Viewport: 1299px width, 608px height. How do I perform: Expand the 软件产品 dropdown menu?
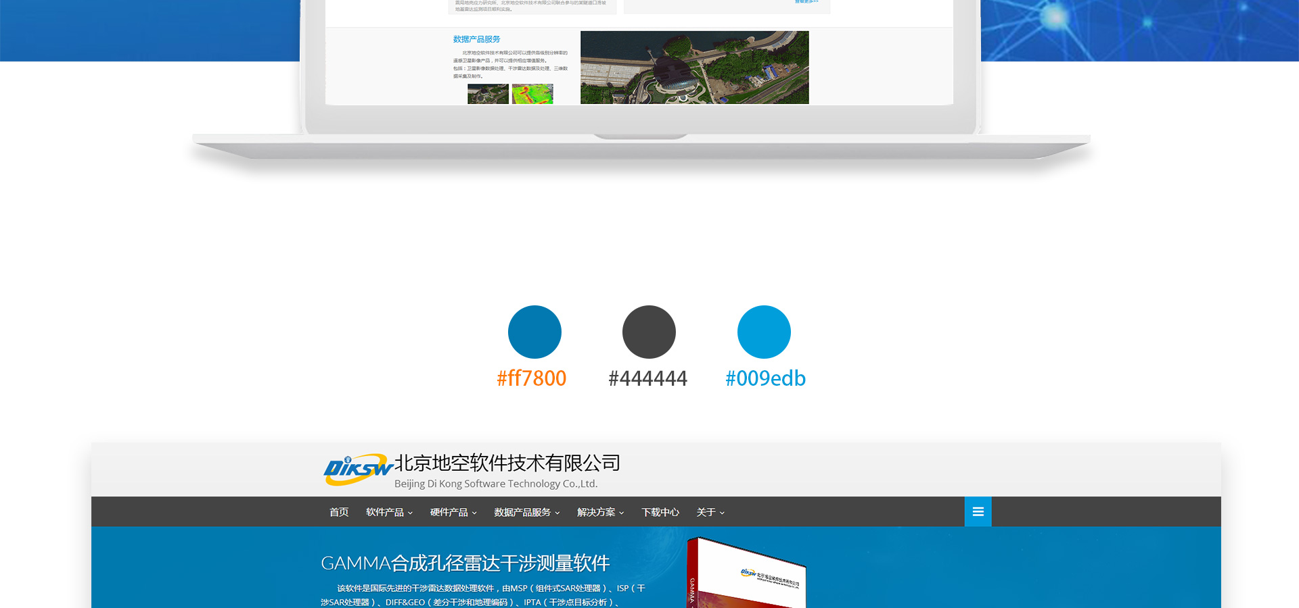389,513
